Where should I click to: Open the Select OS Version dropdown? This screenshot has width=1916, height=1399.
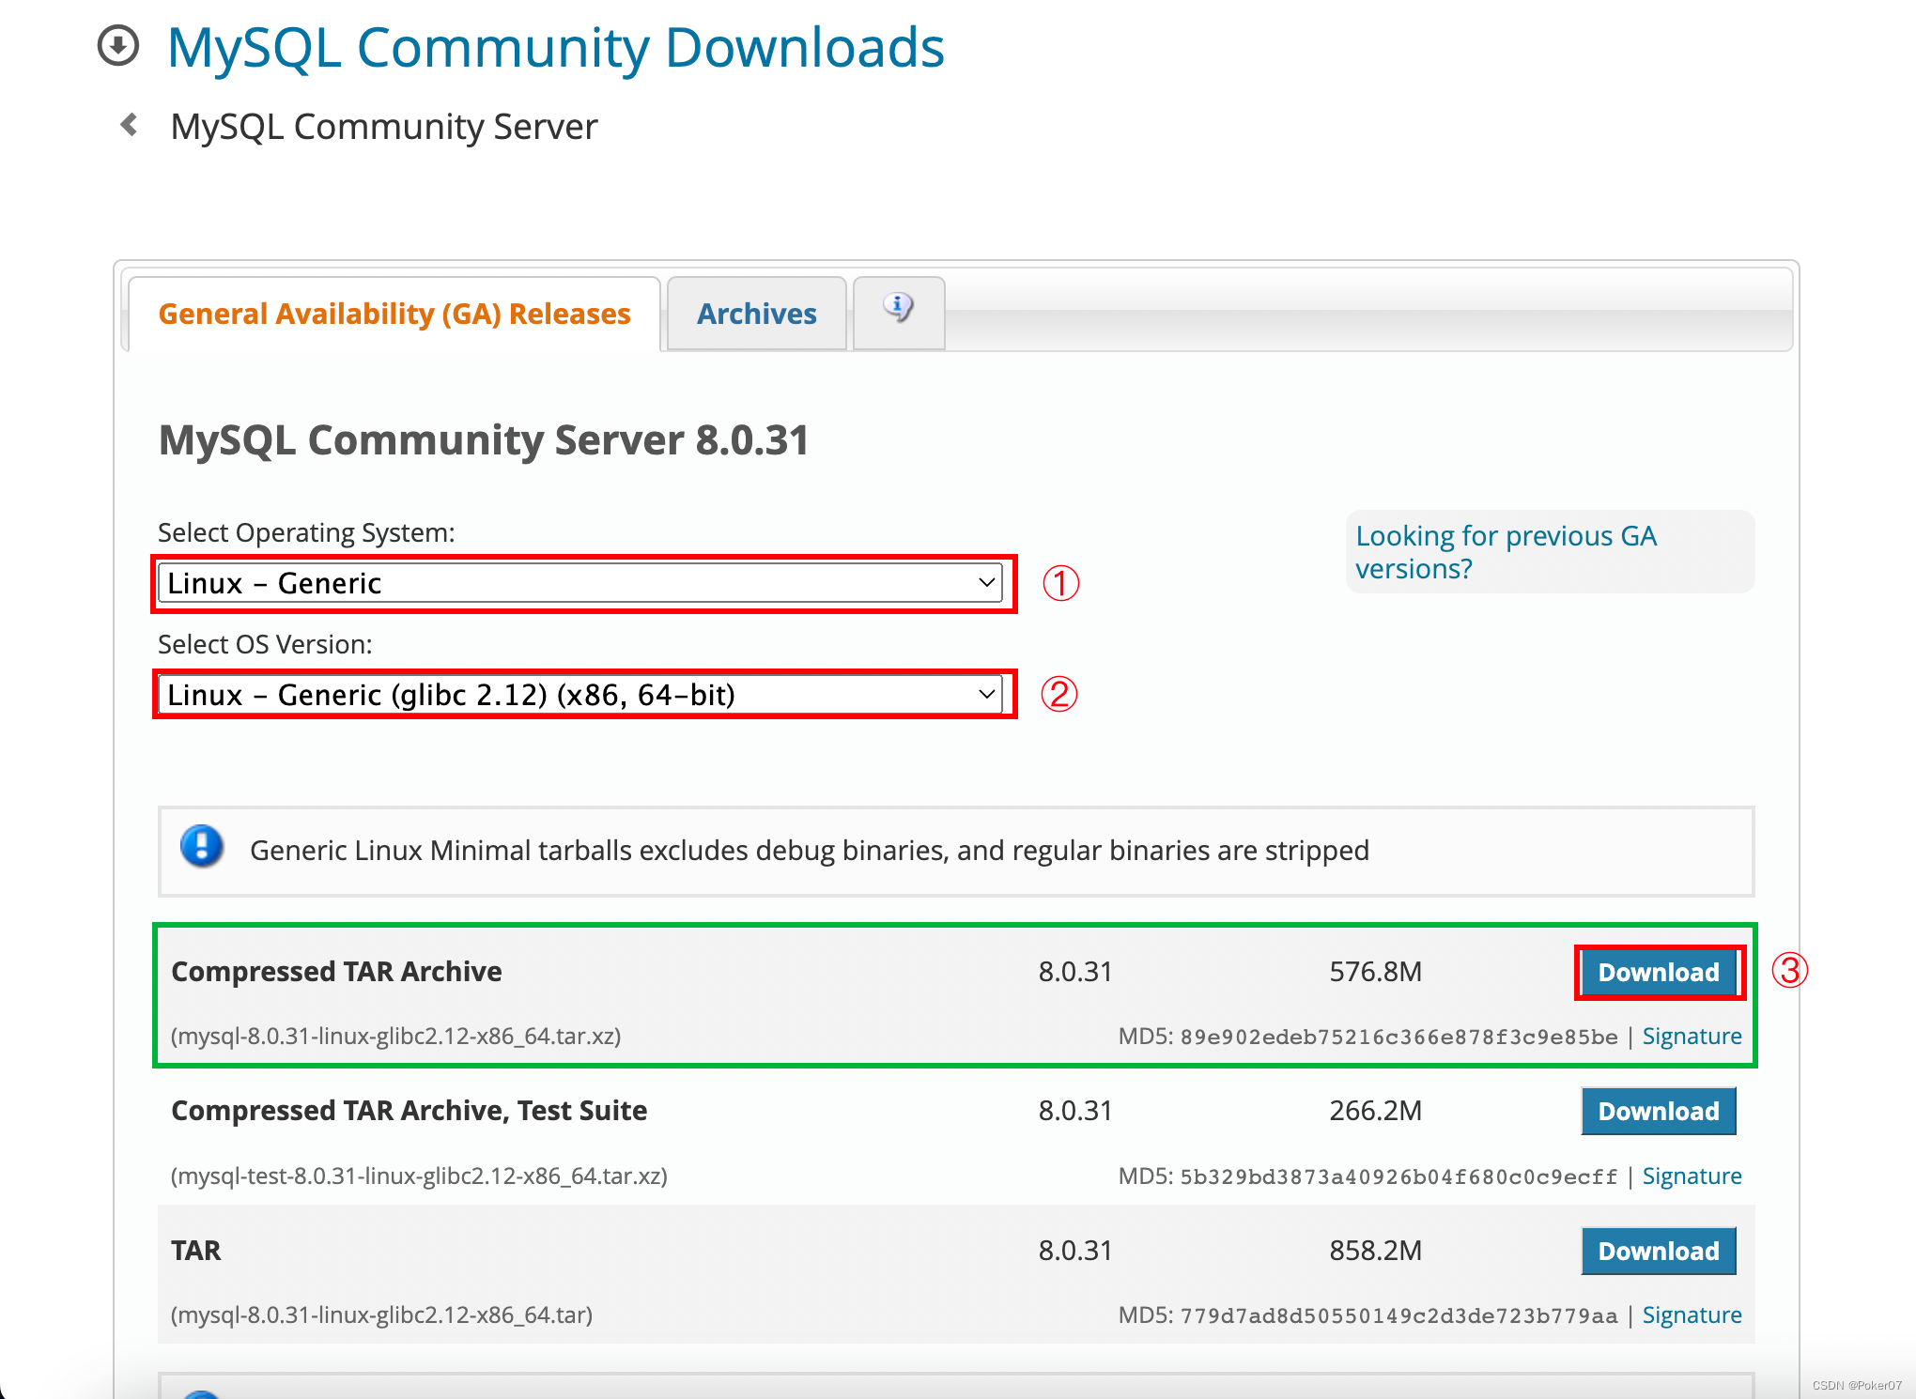(x=580, y=695)
